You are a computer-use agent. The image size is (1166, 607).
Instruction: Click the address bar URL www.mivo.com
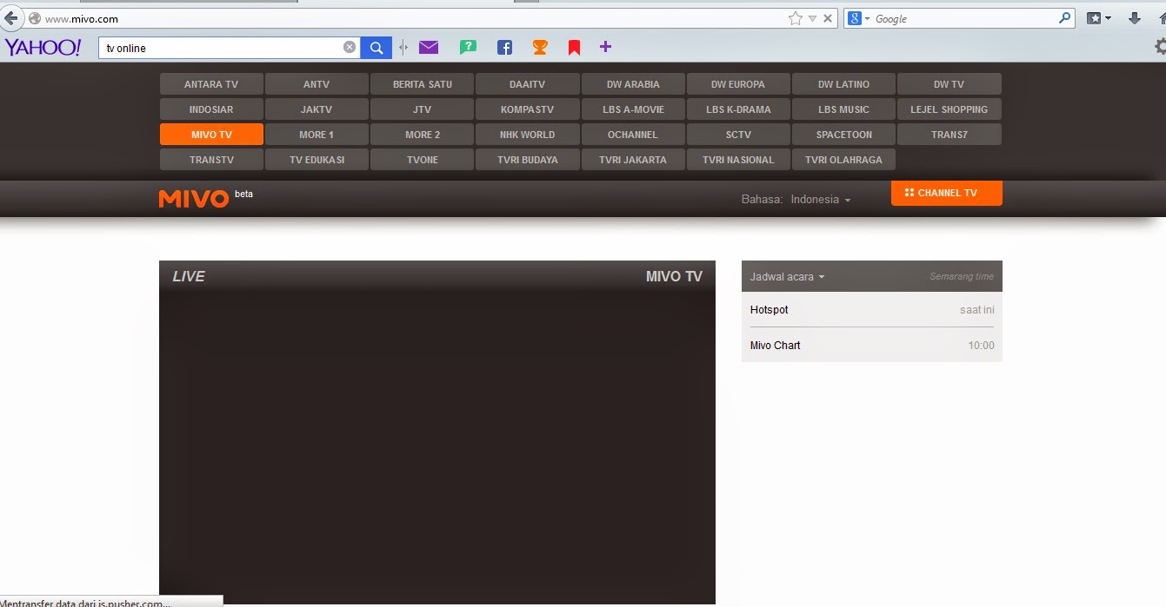tap(82, 18)
